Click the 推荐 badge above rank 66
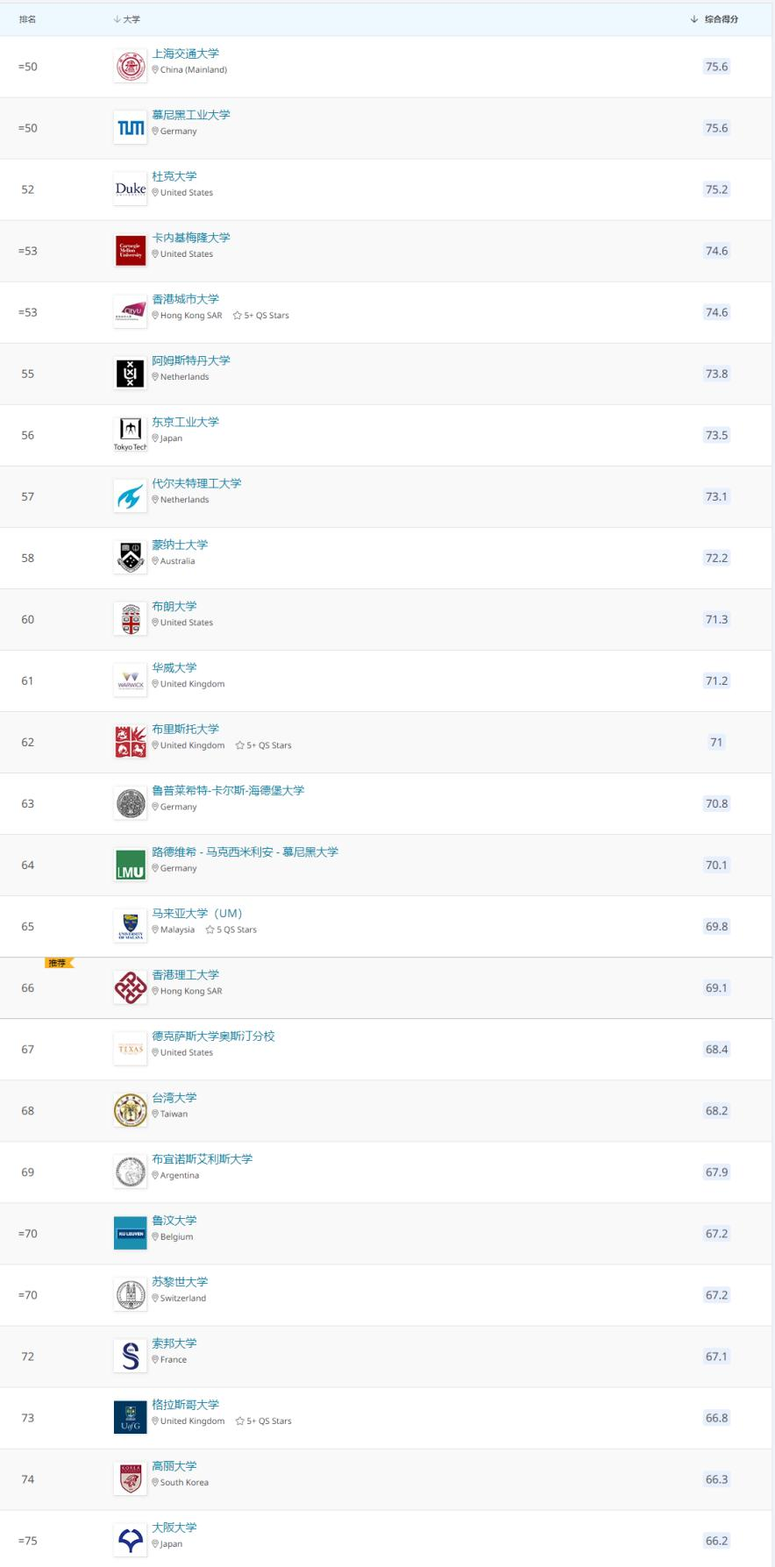 [59, 963]
